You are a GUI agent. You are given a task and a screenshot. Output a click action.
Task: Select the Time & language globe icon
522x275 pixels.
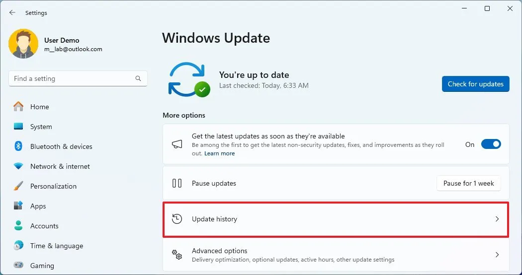pos(18,245)
